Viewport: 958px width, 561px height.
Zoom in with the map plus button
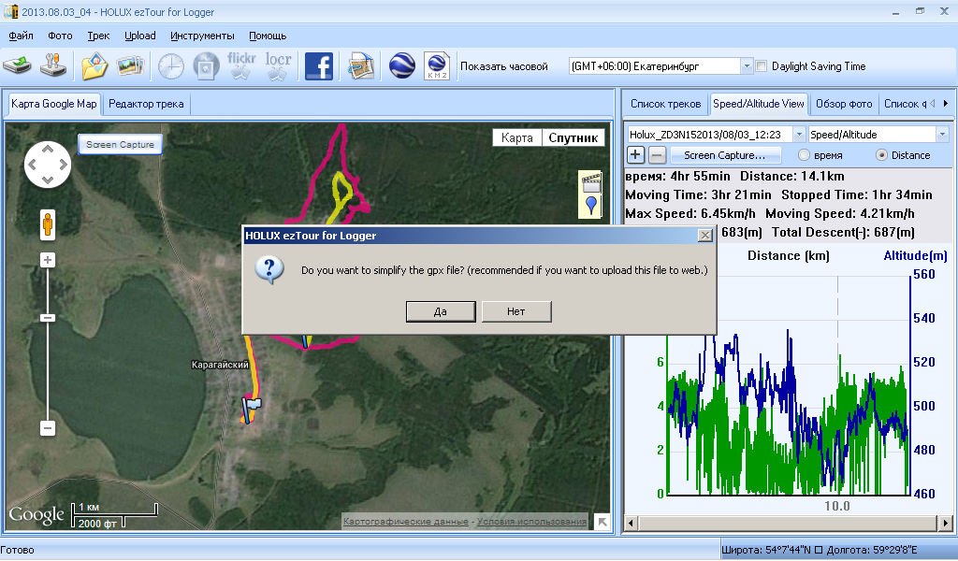(48, 260)
